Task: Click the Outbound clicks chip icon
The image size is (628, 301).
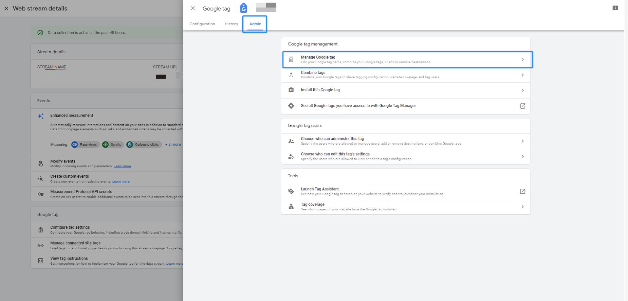Action: tap(130, 145)
